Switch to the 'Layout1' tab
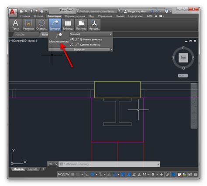The width and height of the screenshot is (207, 186). coord(33,169)
